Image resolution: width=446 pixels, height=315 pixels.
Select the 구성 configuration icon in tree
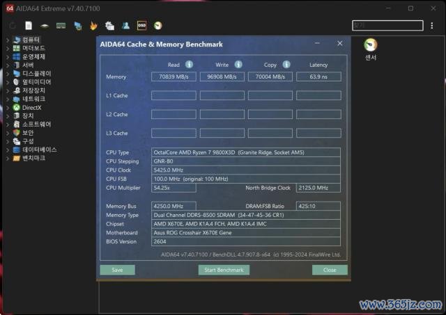point(17,141)
